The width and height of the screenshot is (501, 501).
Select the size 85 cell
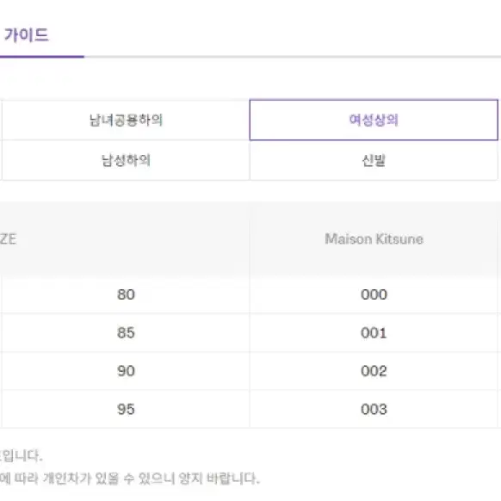click(x=126, y=332)
